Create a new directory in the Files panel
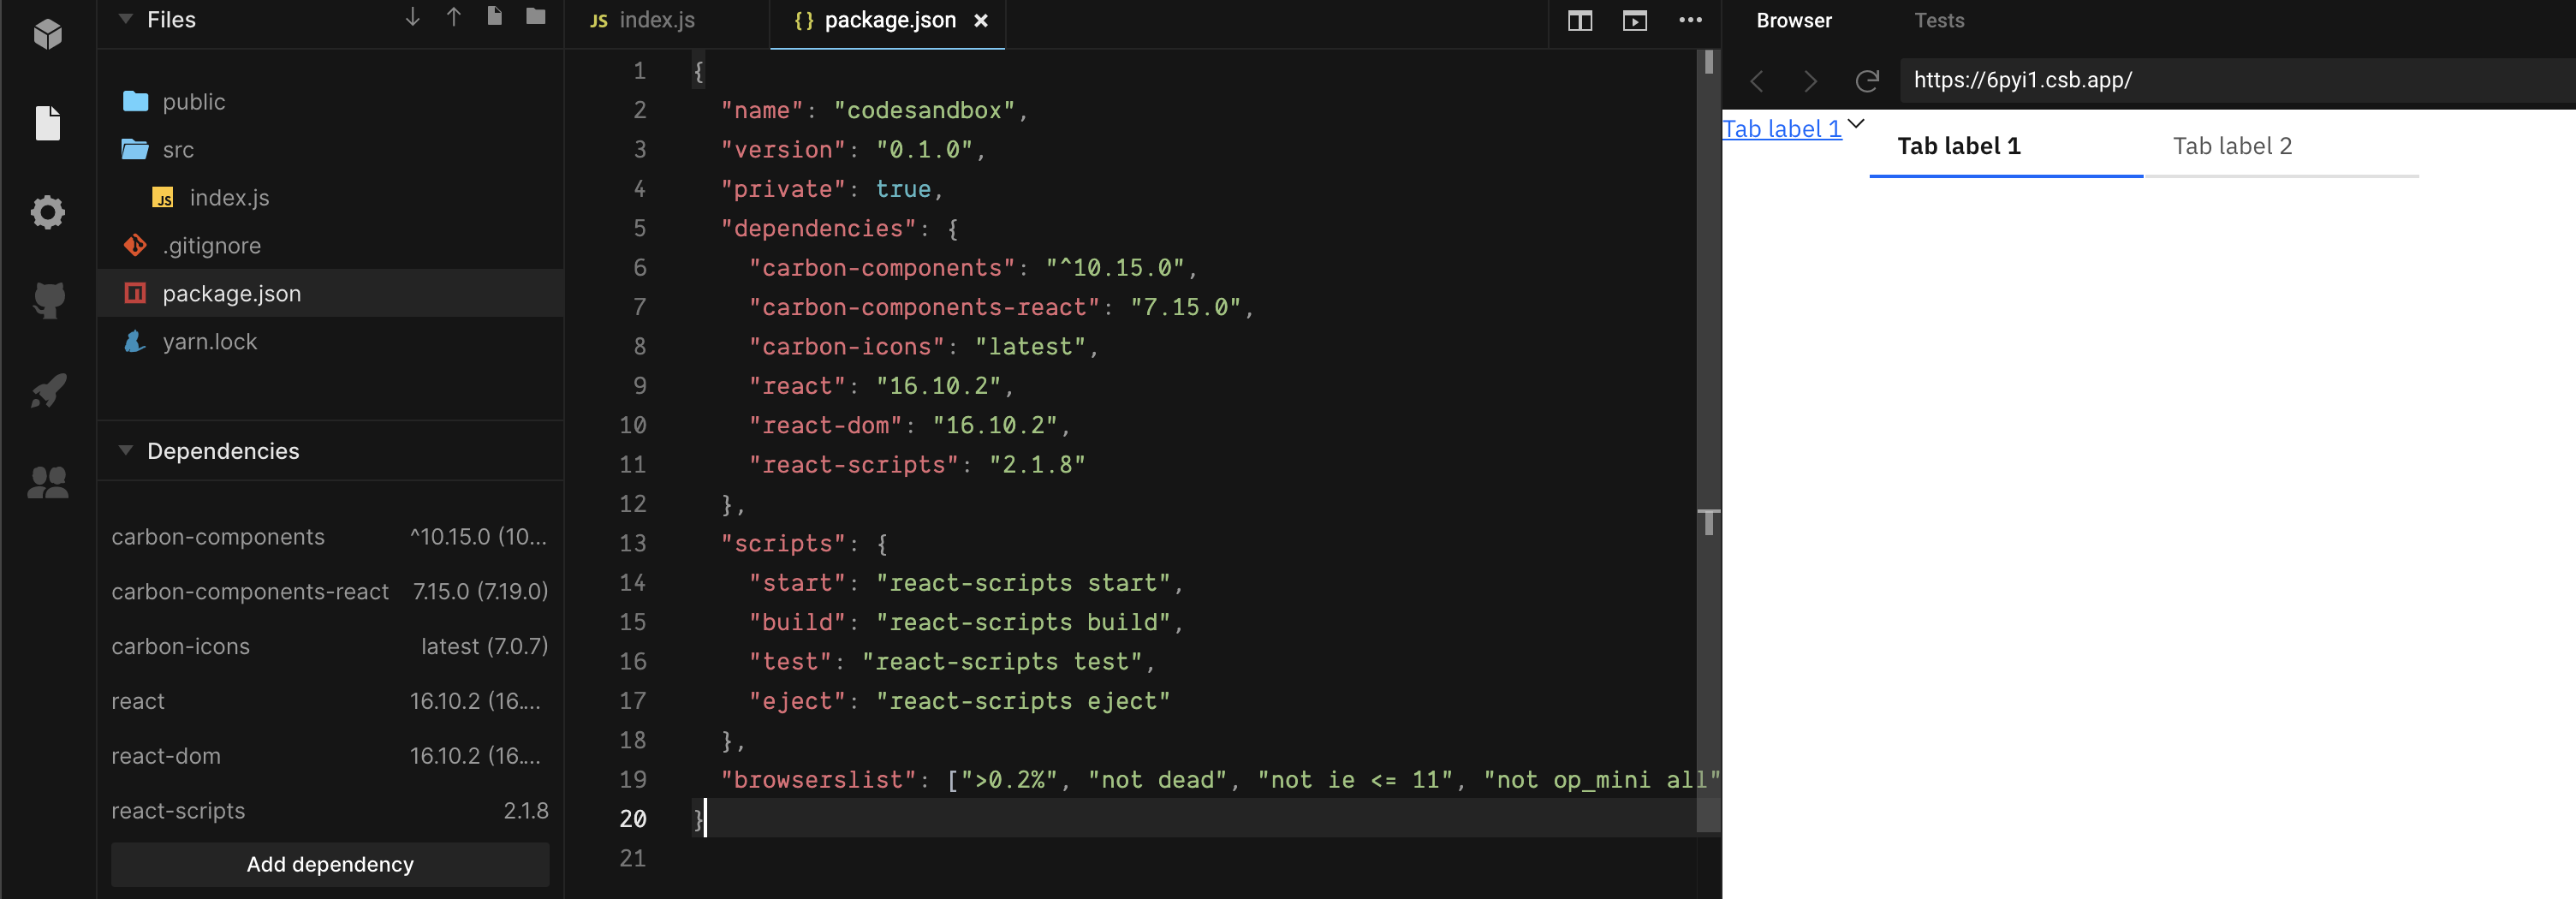This screenshot has width=2576, height=899. [x=536, y=19]
